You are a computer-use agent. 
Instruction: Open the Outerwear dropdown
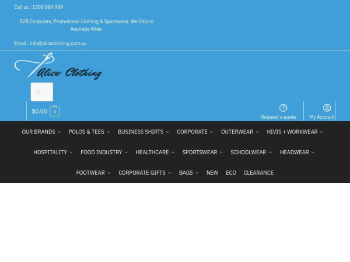[x=239, y=132]
